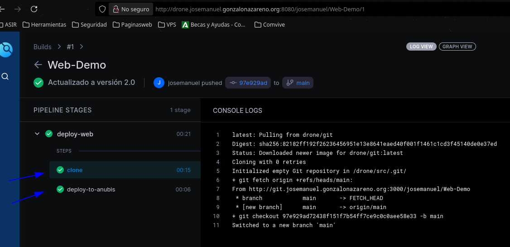Click the #1 build breadcrumb
This screenshot has width=510, height=247.
70,47
